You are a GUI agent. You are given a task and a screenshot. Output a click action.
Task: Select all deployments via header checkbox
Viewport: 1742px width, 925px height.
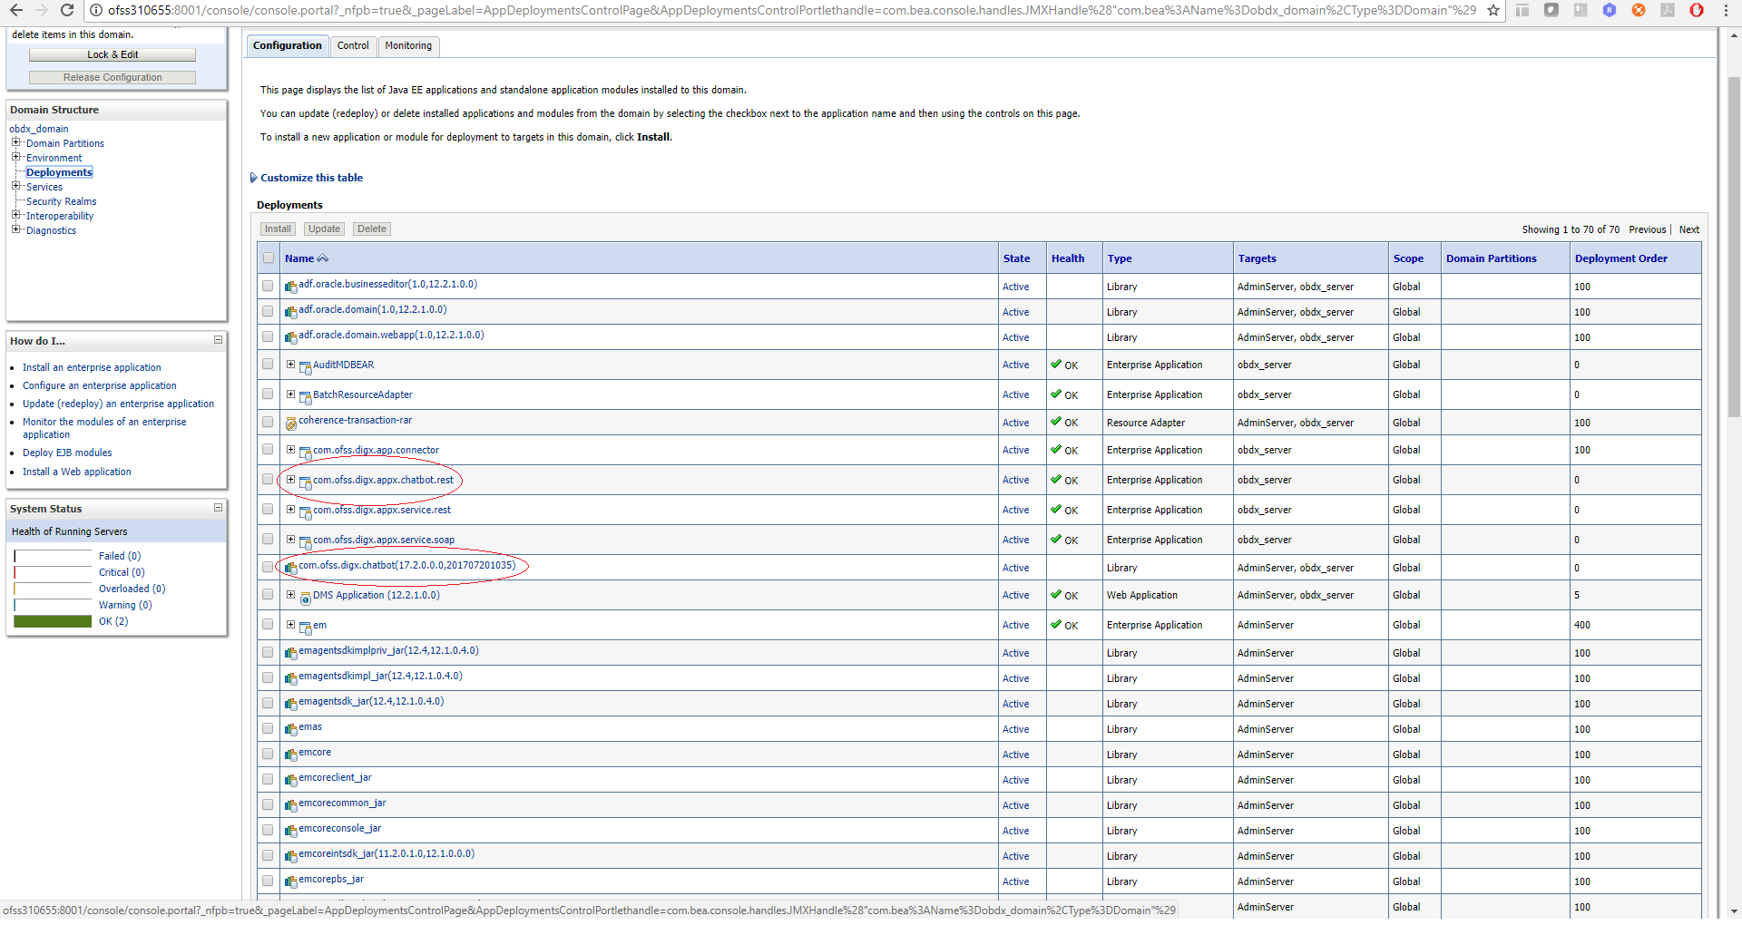(269, 258)
